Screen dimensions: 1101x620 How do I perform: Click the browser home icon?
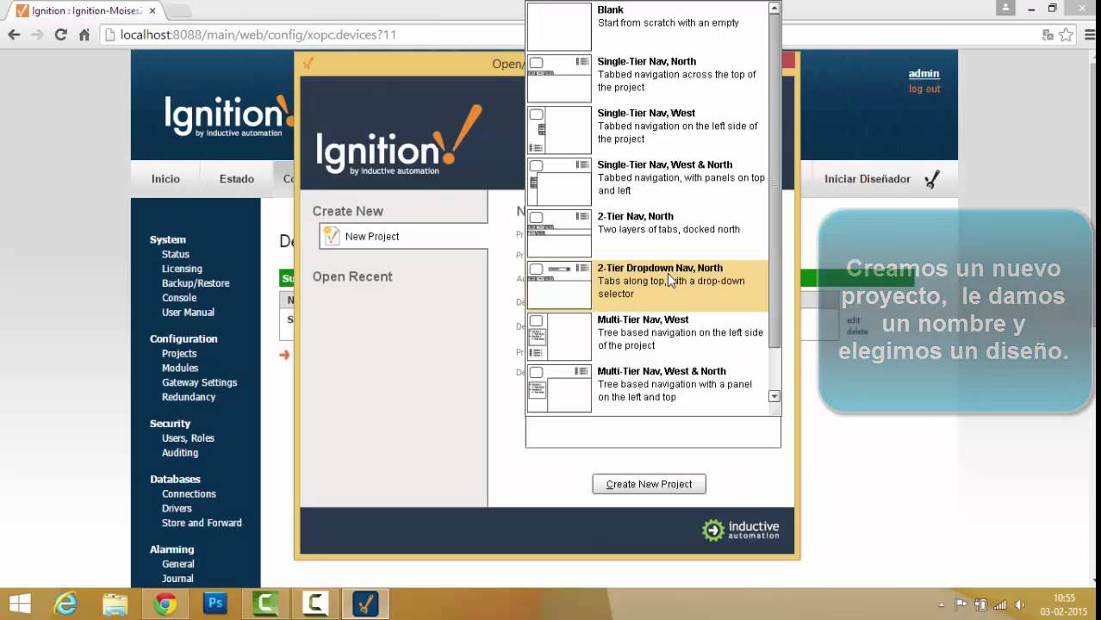click(84, 34)
